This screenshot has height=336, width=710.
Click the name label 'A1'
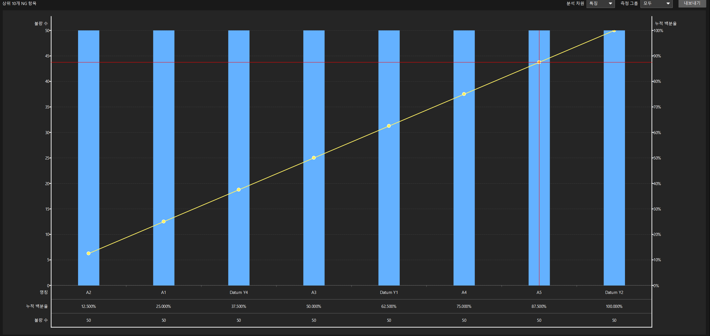point(164,293)
